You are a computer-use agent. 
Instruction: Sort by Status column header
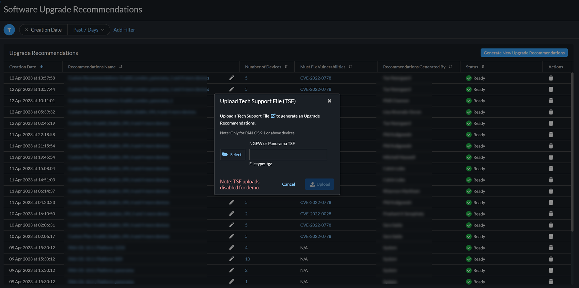click(483, 67)
